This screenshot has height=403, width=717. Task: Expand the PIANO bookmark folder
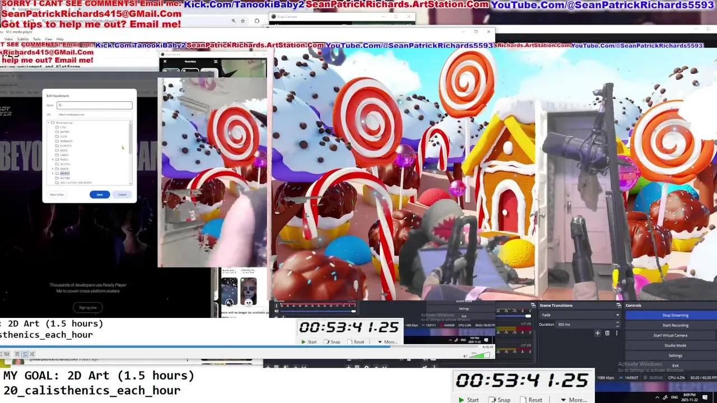pyautogui.click(x=53, y=160)
